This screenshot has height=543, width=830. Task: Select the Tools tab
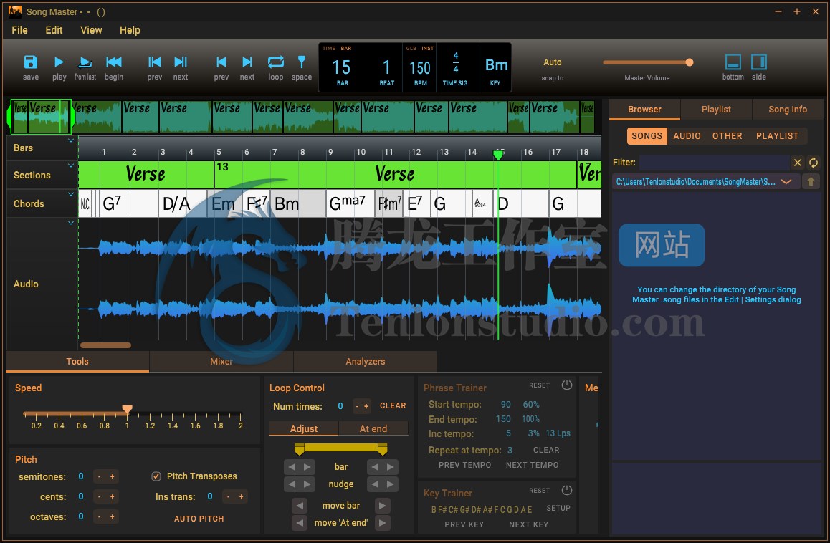click(x=77, y=362)
